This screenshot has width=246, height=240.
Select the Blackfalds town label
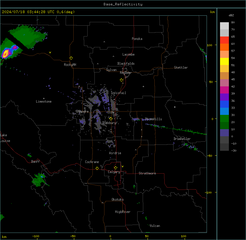(126, 64)
